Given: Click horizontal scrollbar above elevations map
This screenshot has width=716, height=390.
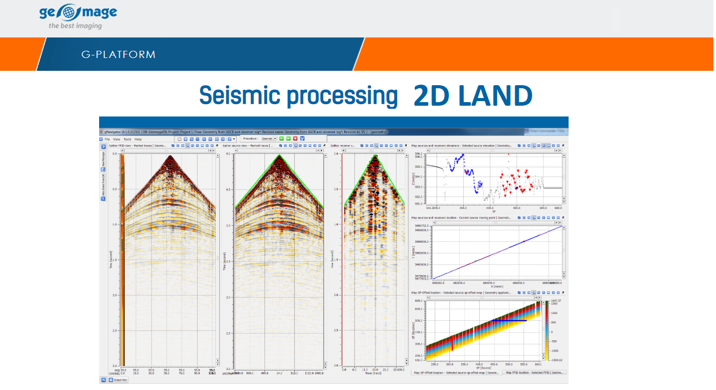Looking at the screenshot, I should tap(494, 151).
